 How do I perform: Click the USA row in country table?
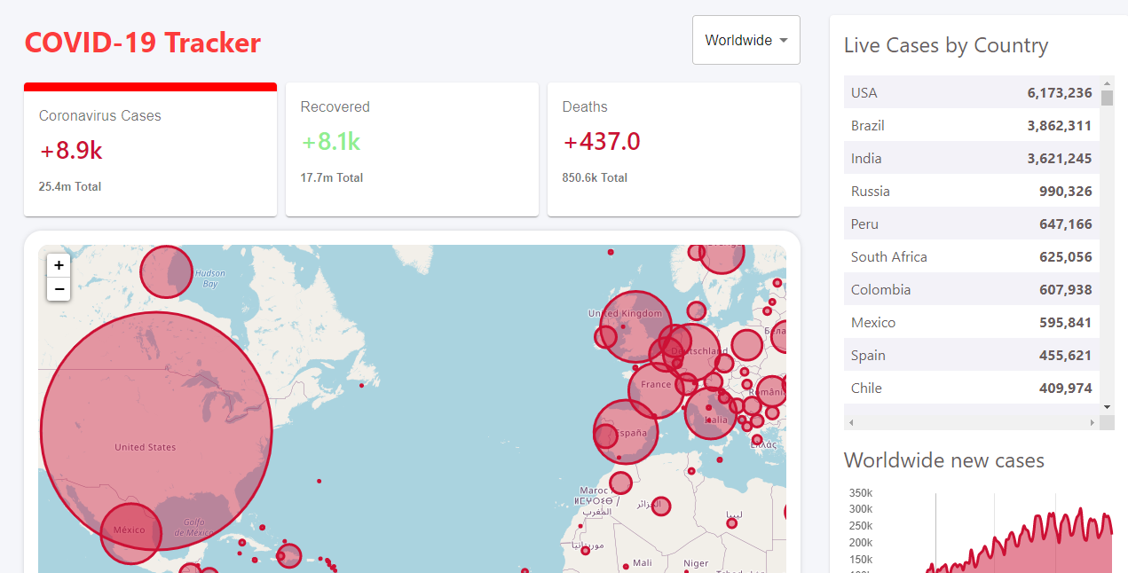click(971, 92)
